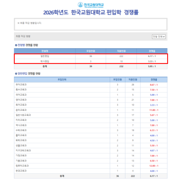Click the 3.33 : 1 ratio in 학사편입 row
This screenshot has height=181, width=181.
coord(152,61)
